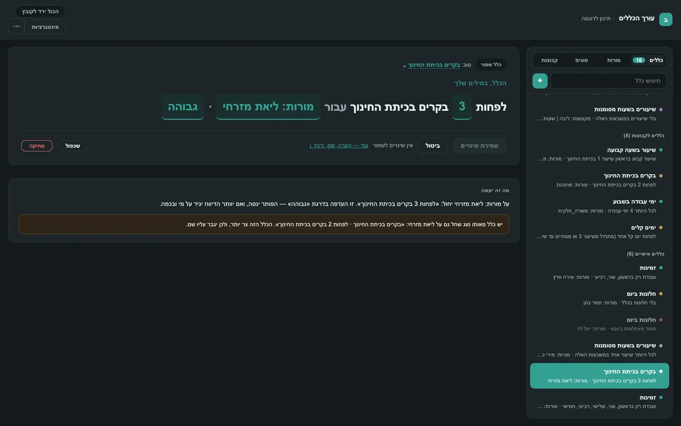
Task: Click the כללים אישיים (6) section header
Action: pyautogui.click(x=646, y=254)
